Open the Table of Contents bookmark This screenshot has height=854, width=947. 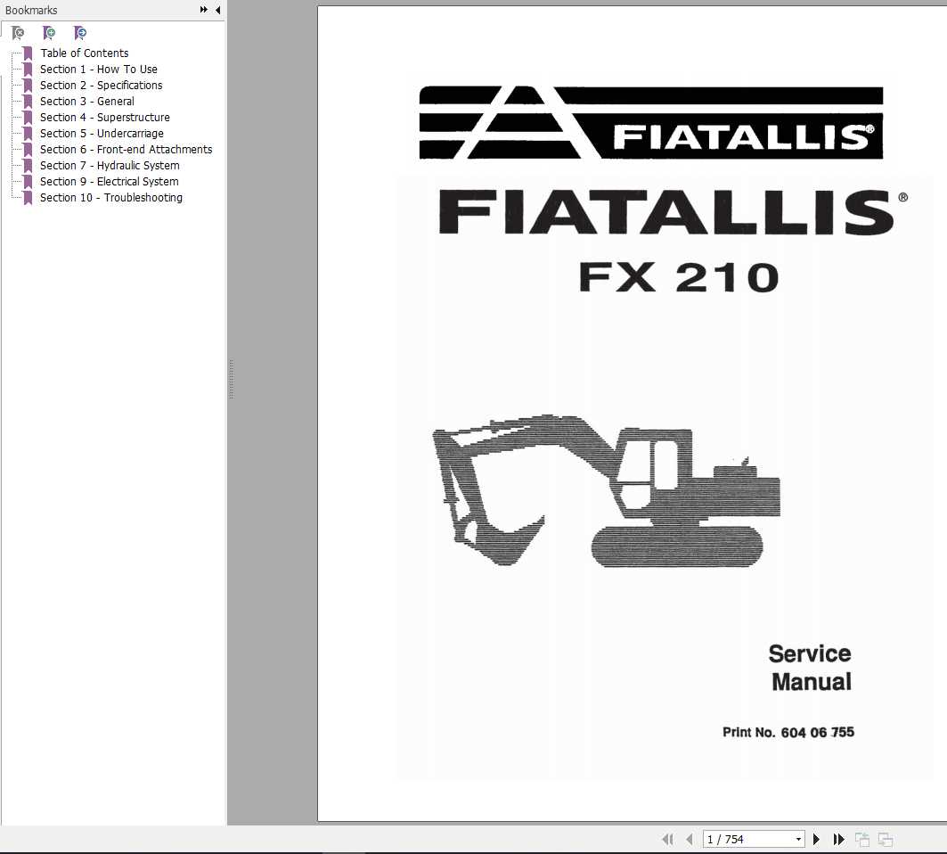85,53
